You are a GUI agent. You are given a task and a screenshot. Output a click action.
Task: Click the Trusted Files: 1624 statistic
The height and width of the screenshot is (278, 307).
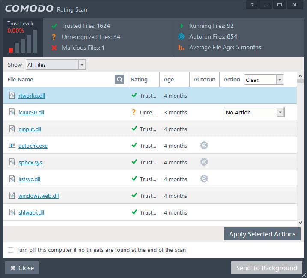click(x=86, y=26)
